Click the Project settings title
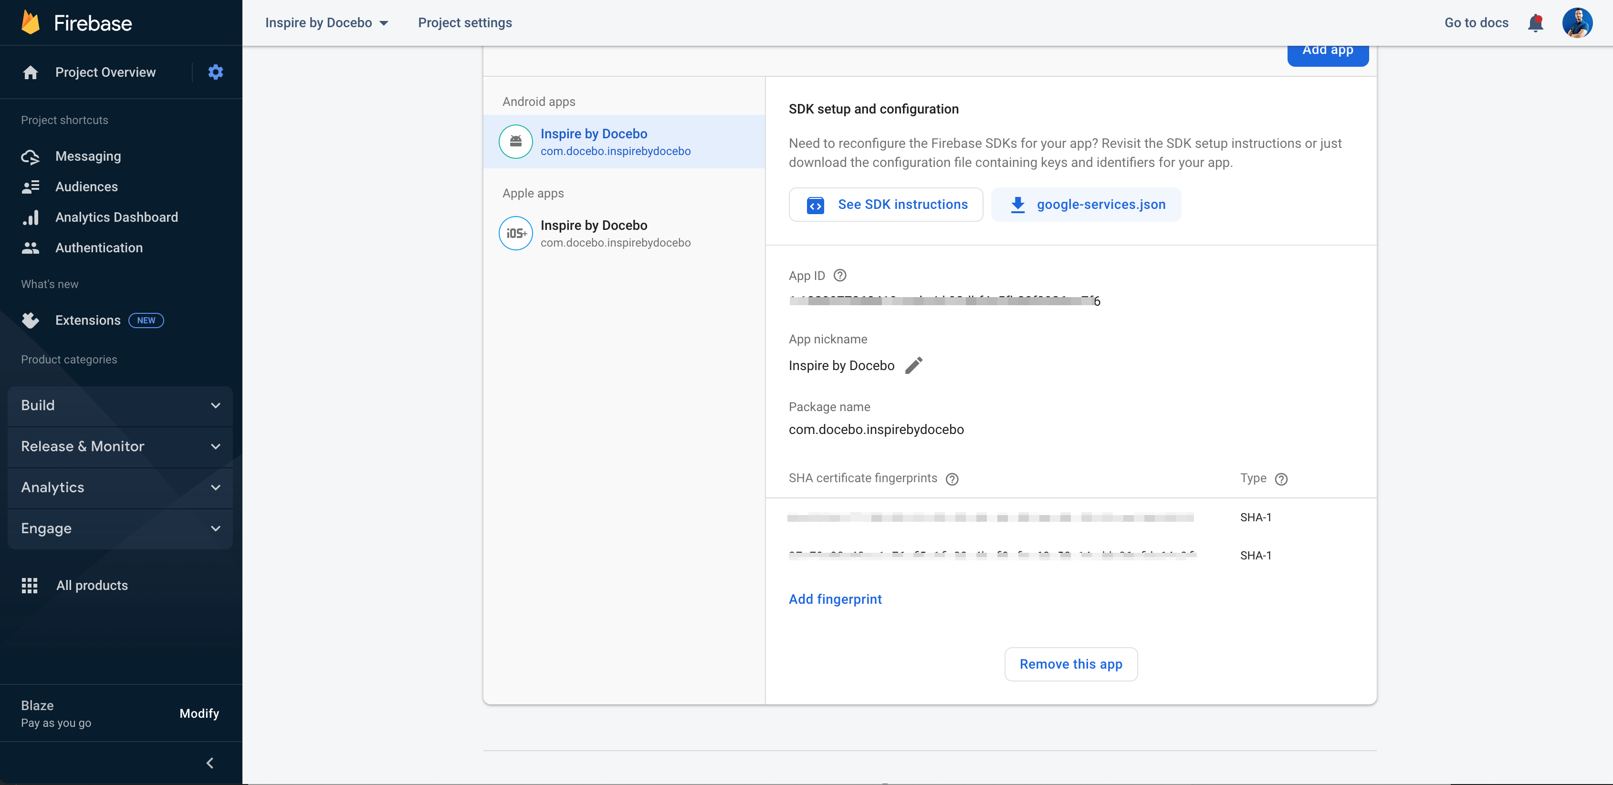This screenshot has height=785, width=1613. pyautogui.click(x=465, y=22)
